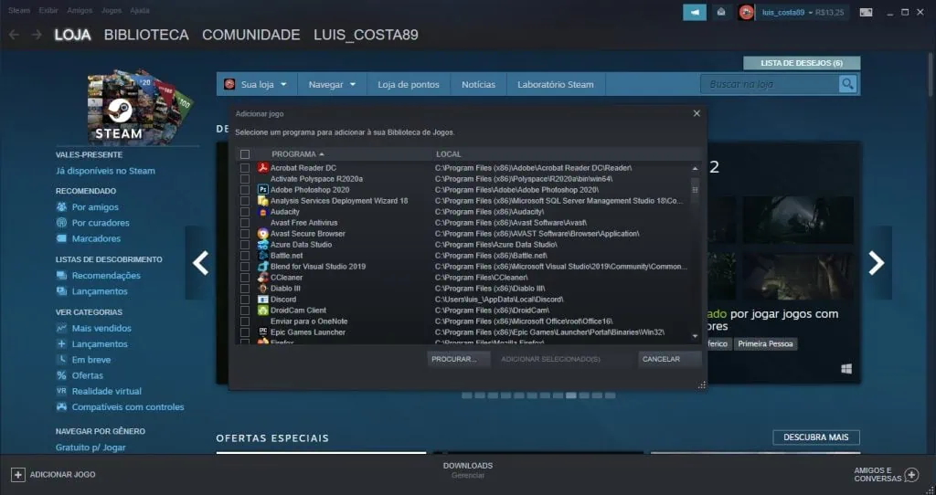The image size is (936, 495).
Task: Open the announcements megaphone icon
Action: point(695,12)
